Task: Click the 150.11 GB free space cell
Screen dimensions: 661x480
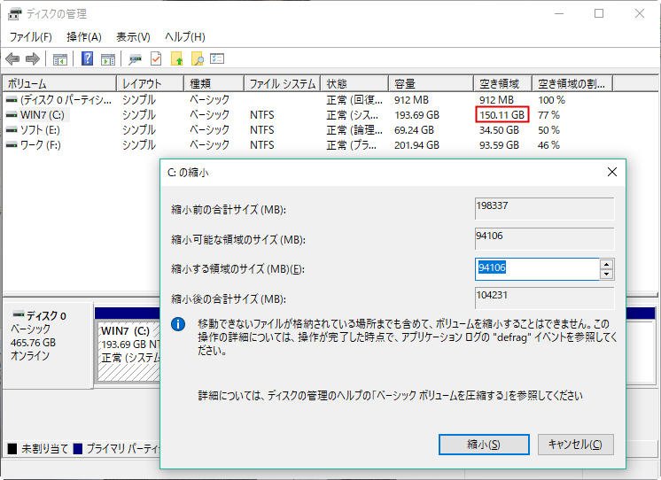Action: (x=502, y=114)
